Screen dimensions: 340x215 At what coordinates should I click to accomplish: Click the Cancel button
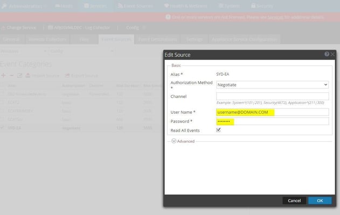[x=294, y=200]
